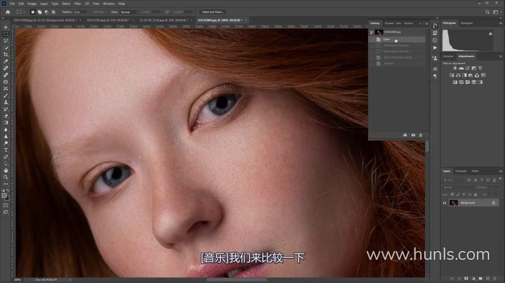The image size is (505, 283).
Task: Select the Move tool
Action: tap(6, 27)
